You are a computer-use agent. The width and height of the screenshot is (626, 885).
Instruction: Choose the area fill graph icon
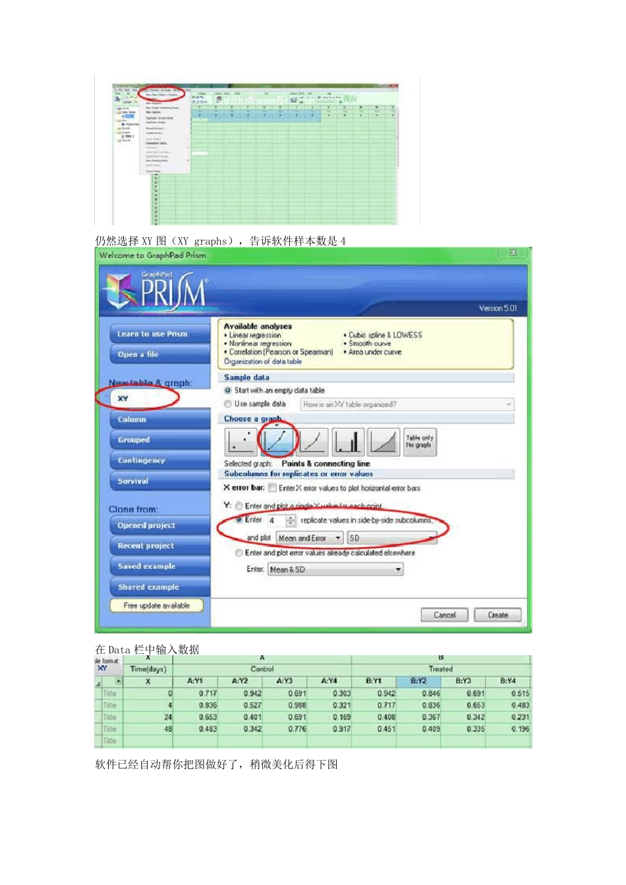tap(384, 442)
